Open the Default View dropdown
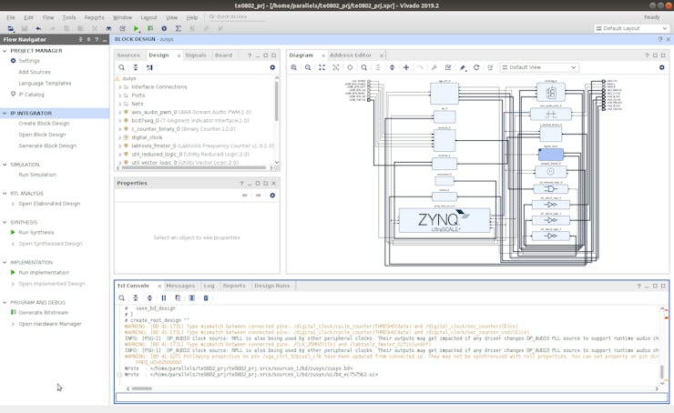The image size is (674, 413). (539, 67)
